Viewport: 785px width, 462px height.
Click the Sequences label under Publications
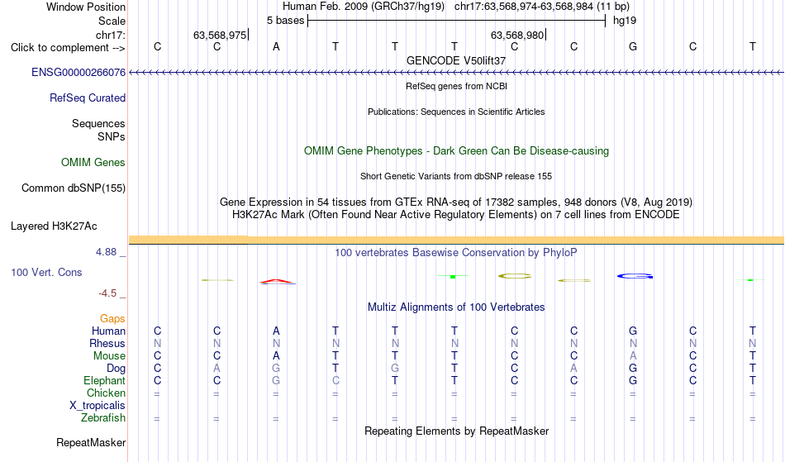pyautogui.click(x=98, y=124)
